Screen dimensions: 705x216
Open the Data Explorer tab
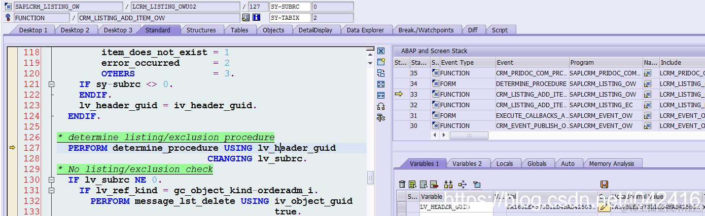pyautogui.click(x=366, y=30)
